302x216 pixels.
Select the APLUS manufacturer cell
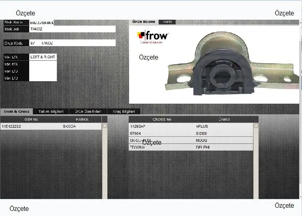pyautogui.click(x=202, y=127)
